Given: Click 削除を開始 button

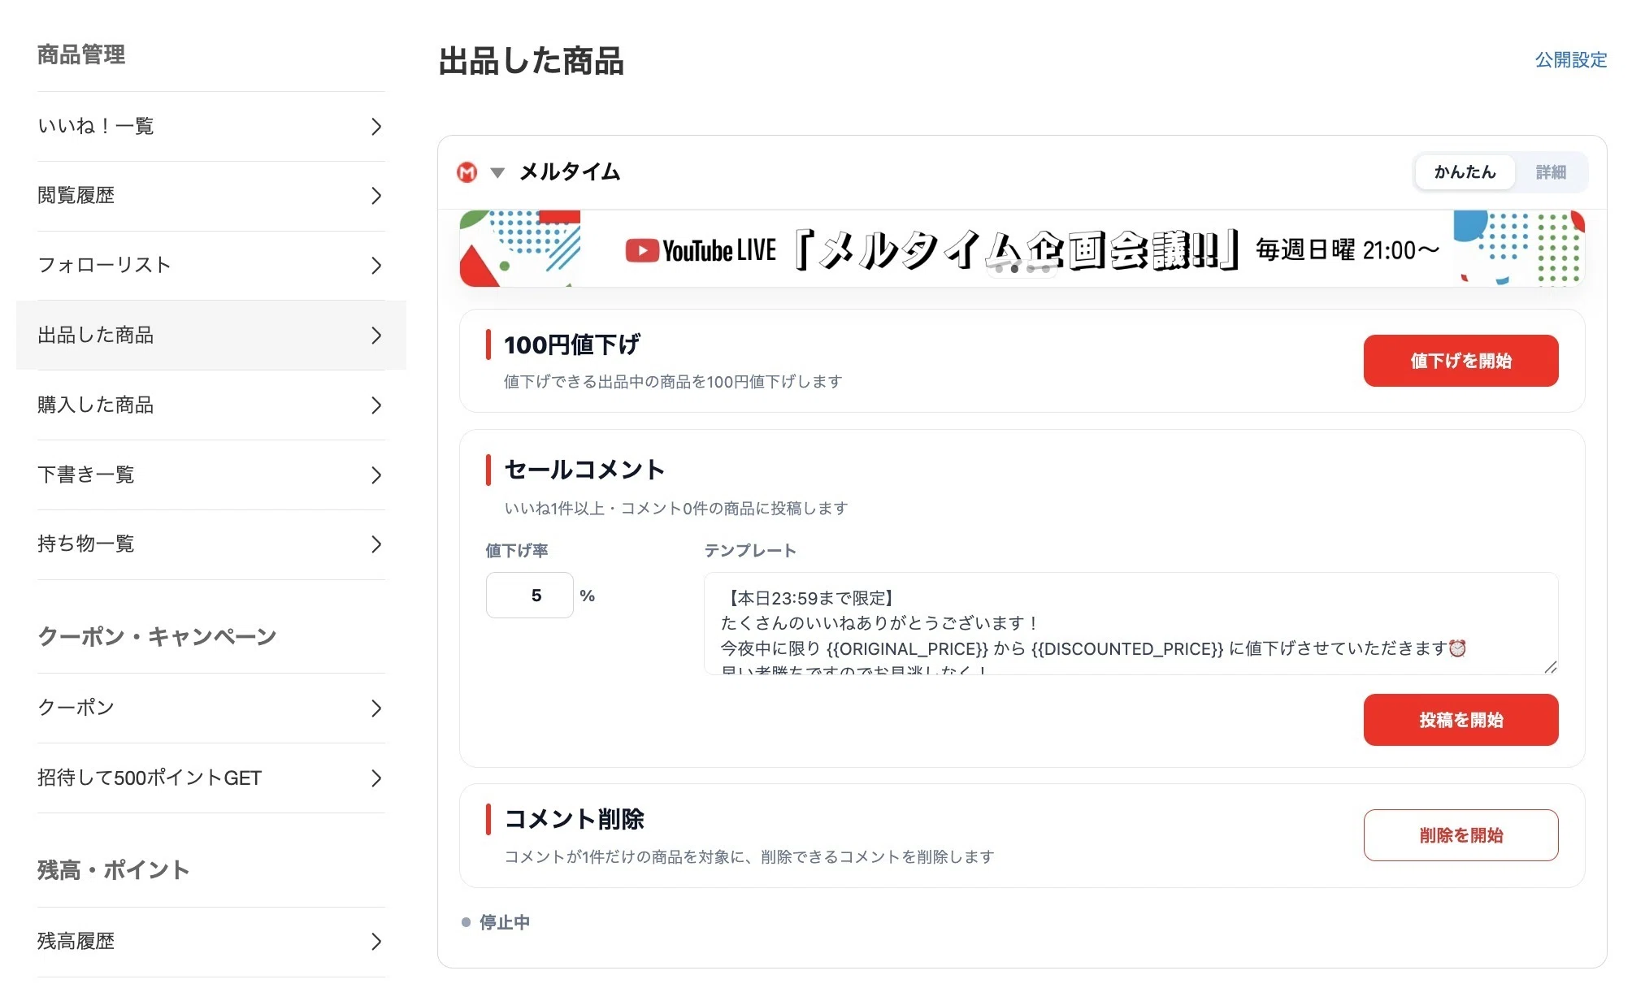Looking at the screenshot, I should 1461,835.
